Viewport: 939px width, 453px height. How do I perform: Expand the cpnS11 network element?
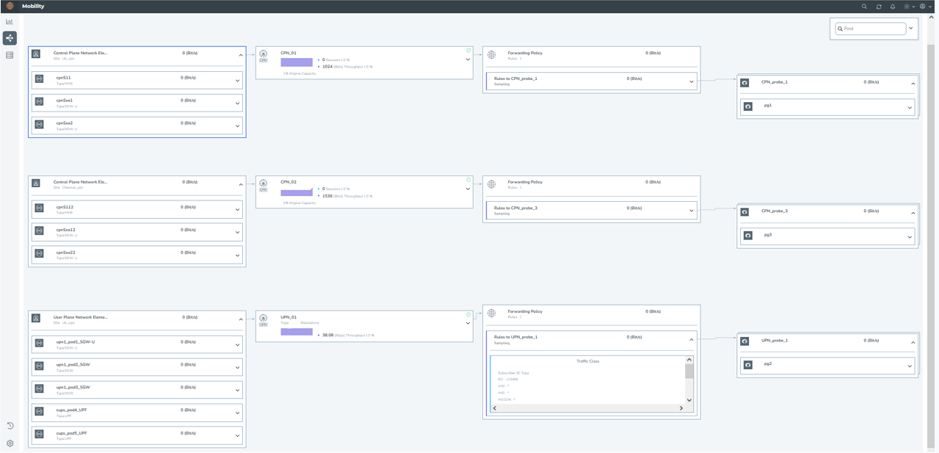pos(237,81)
